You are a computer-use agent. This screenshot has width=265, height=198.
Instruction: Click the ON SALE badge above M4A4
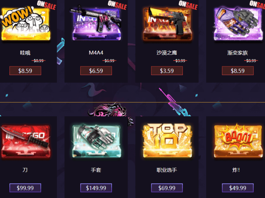click(117, 5)
